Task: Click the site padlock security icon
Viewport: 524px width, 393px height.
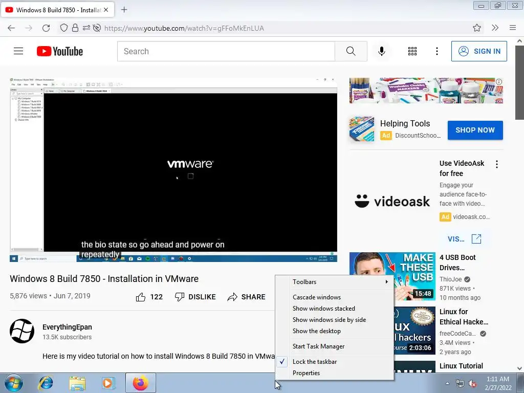Action: 75,28
